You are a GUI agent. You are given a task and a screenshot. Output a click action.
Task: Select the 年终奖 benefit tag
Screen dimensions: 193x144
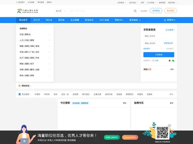tap(47, 94)
